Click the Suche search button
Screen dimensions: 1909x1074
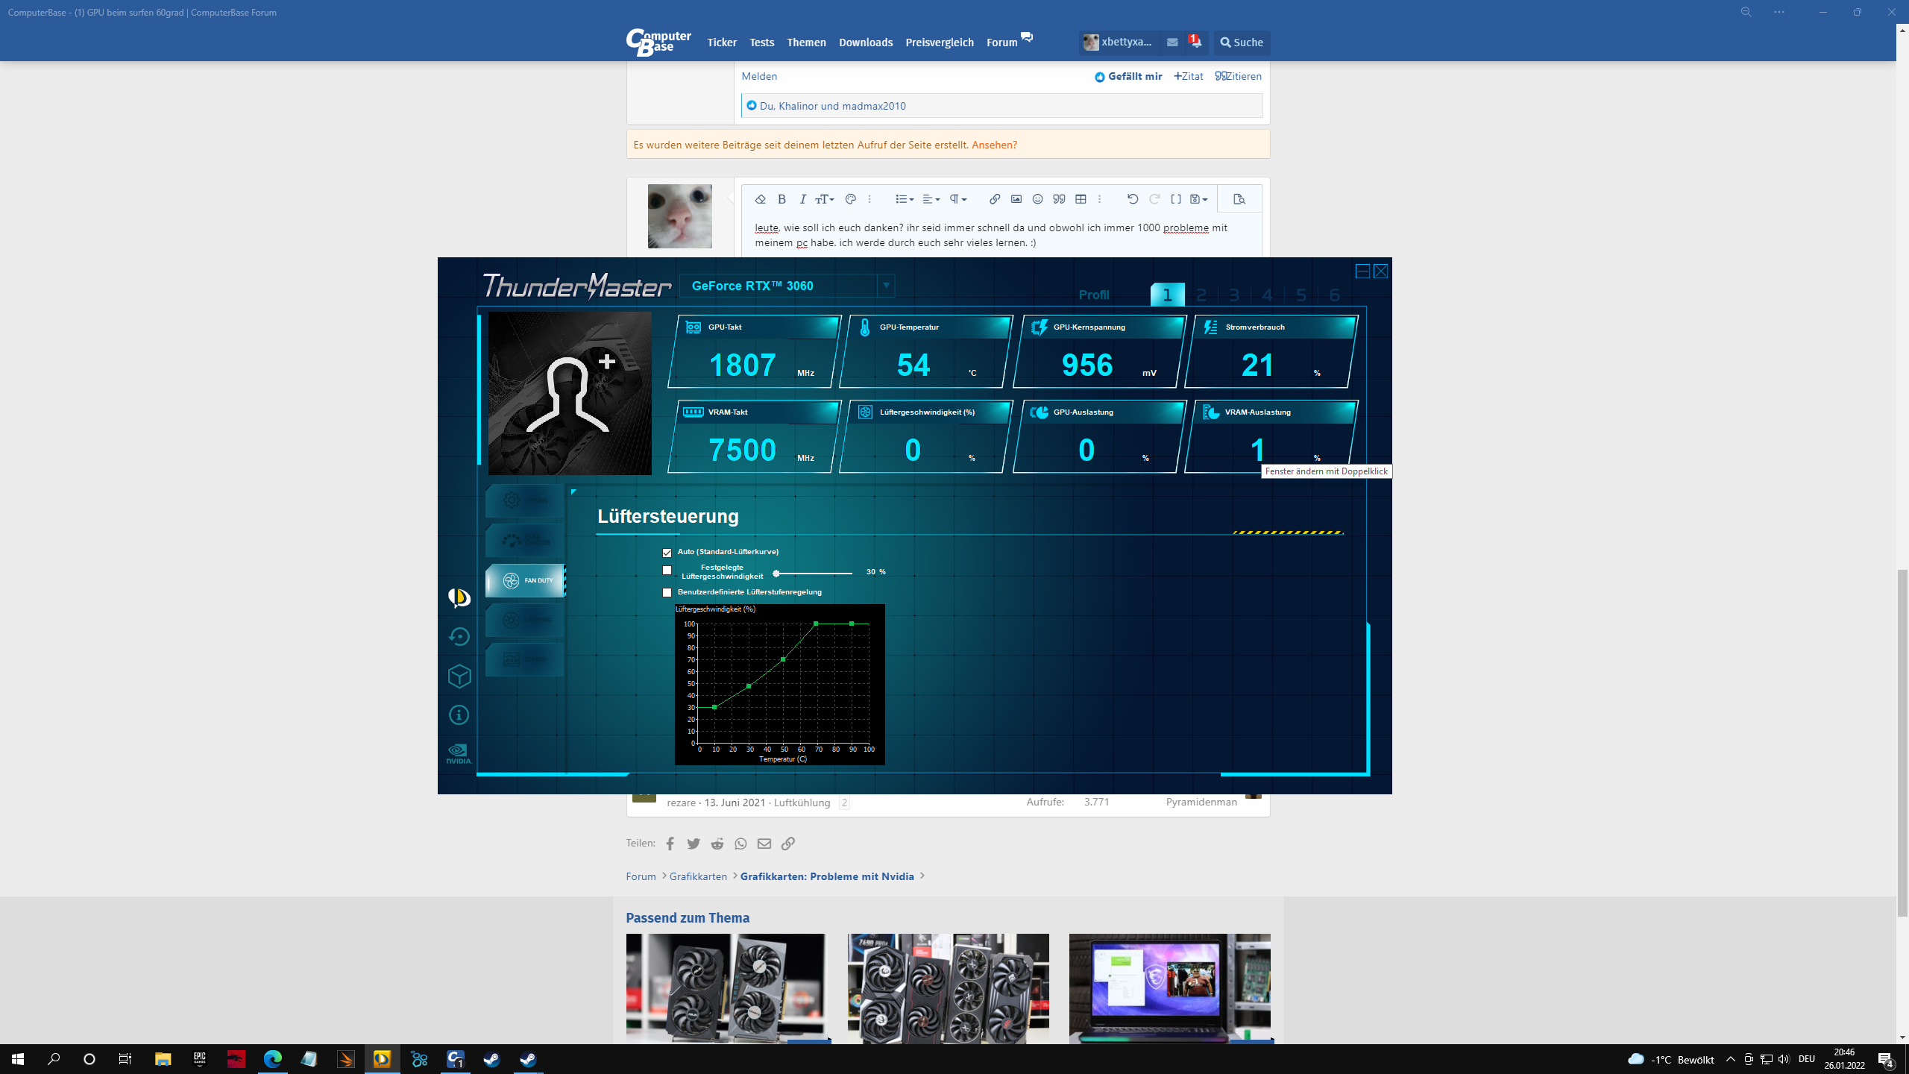pyautogui.click(x=1242, y=43)
